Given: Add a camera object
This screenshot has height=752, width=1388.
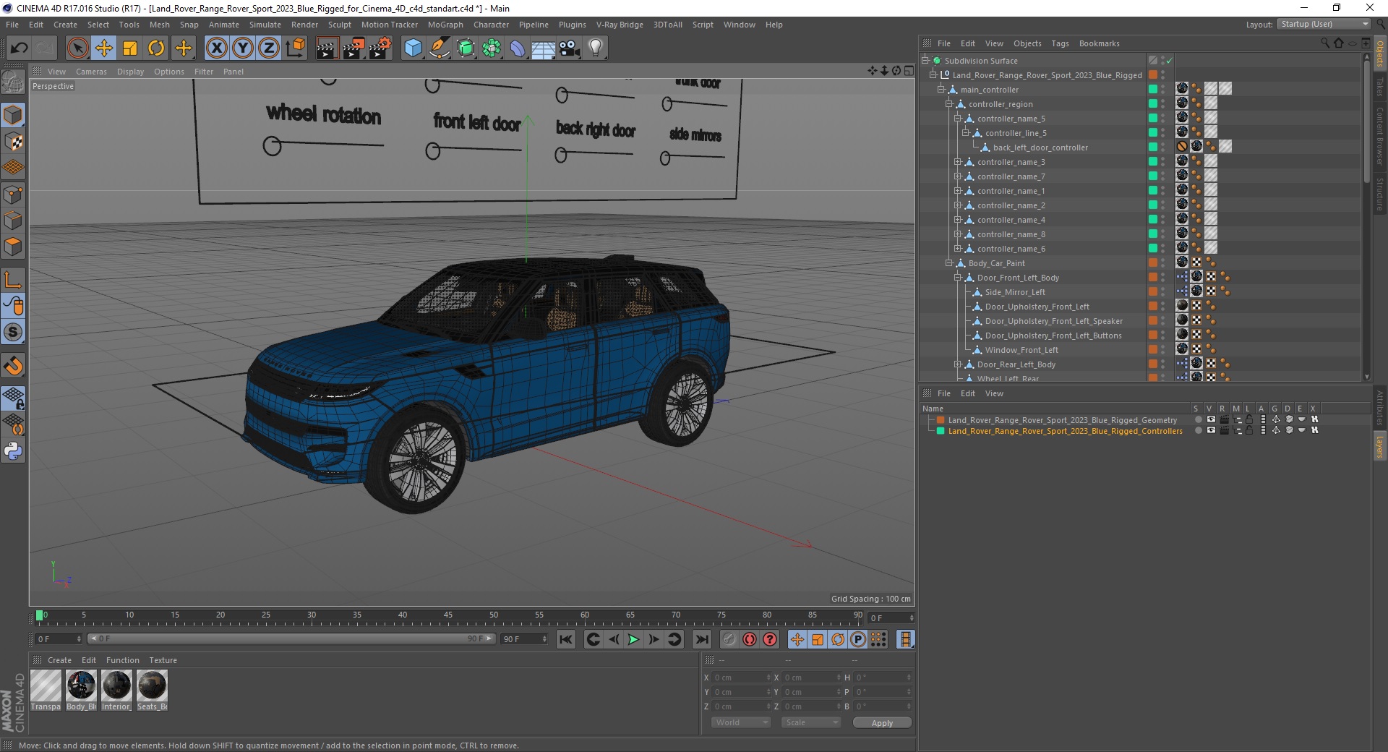Looking at the screenshot, I should pos(570,48).
